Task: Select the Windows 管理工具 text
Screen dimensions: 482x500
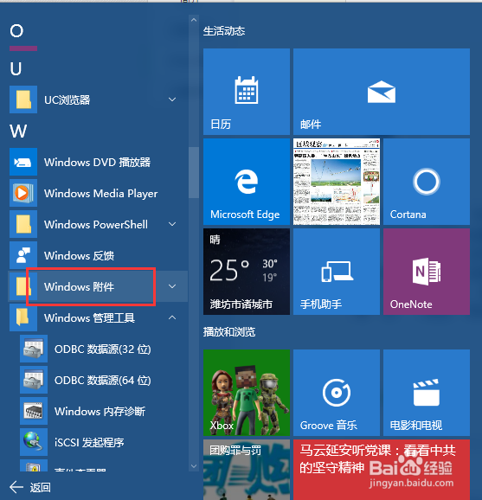Action: 89,318
